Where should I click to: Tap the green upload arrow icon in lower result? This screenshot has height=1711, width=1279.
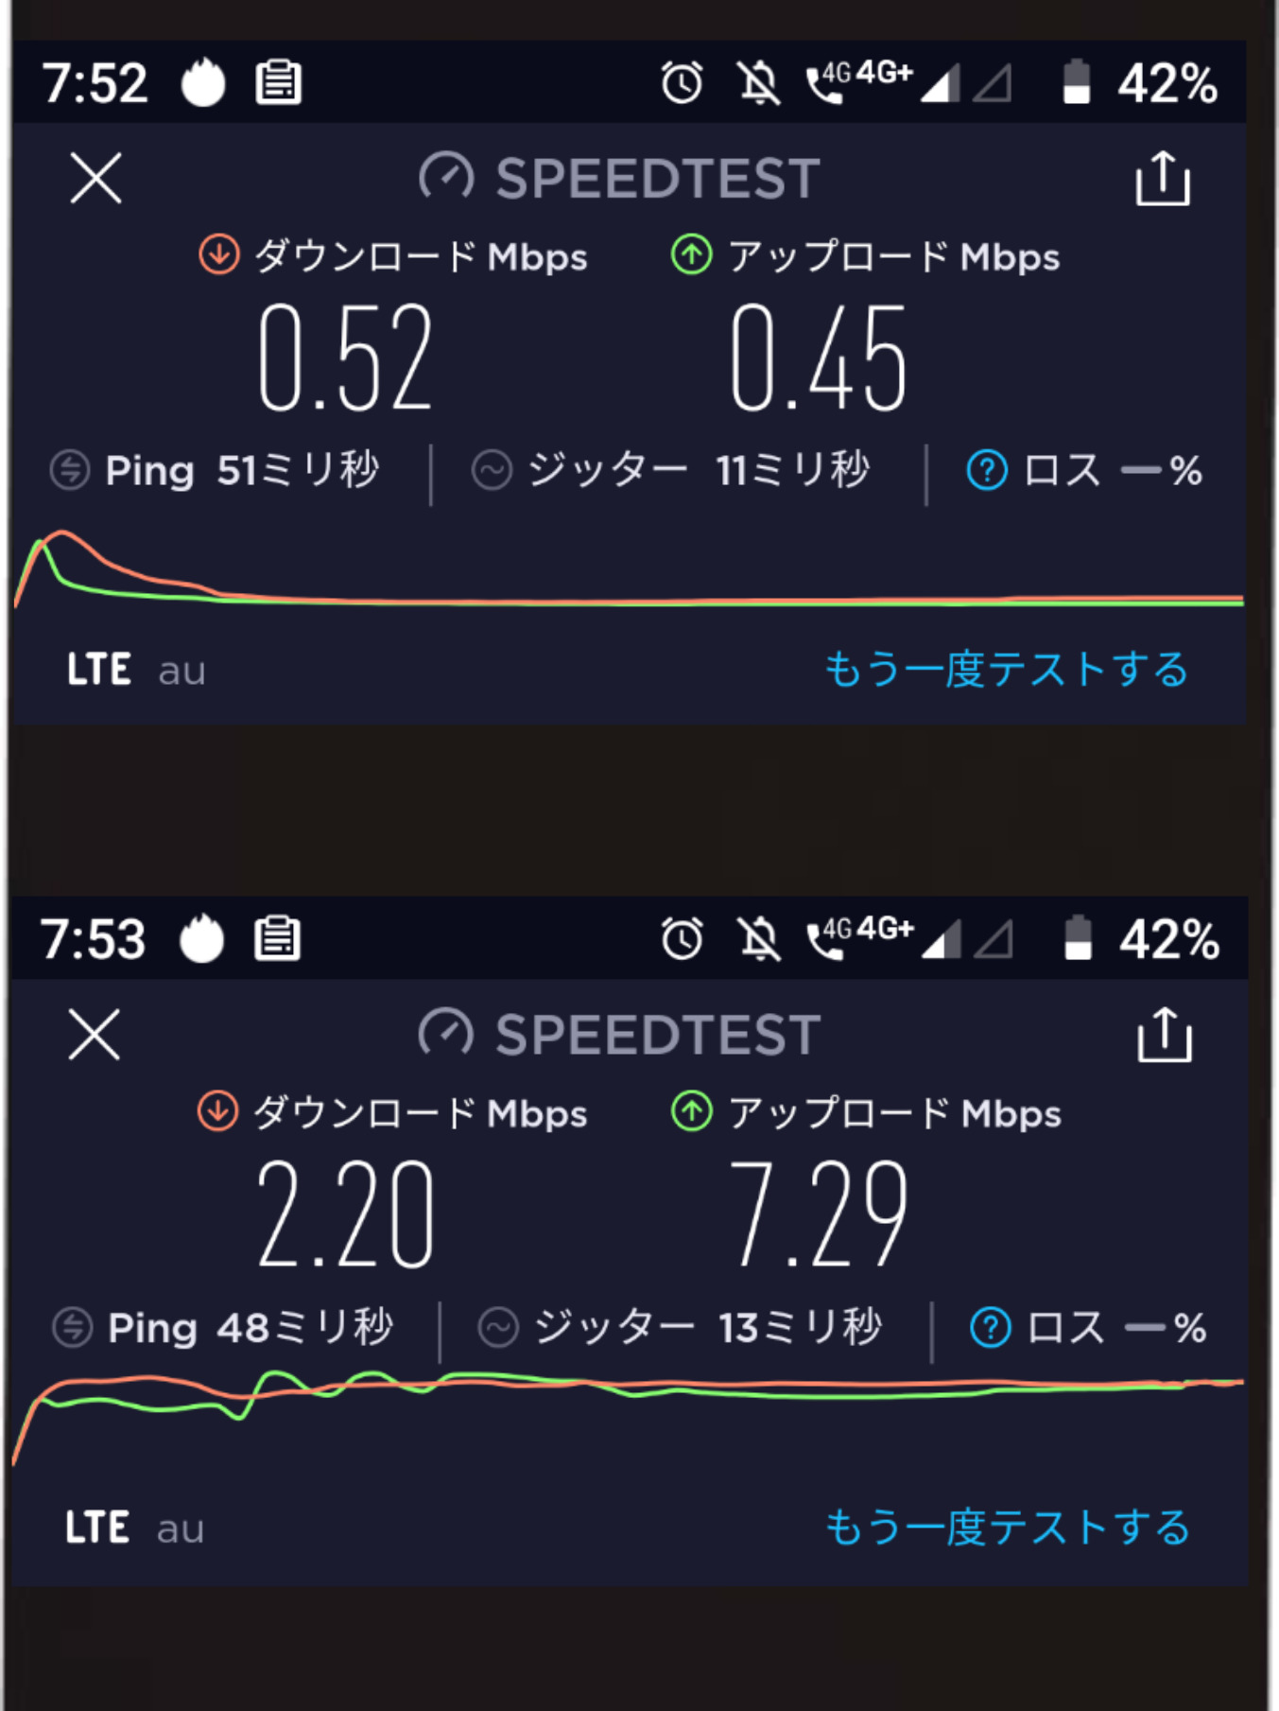pos(691,1111)
